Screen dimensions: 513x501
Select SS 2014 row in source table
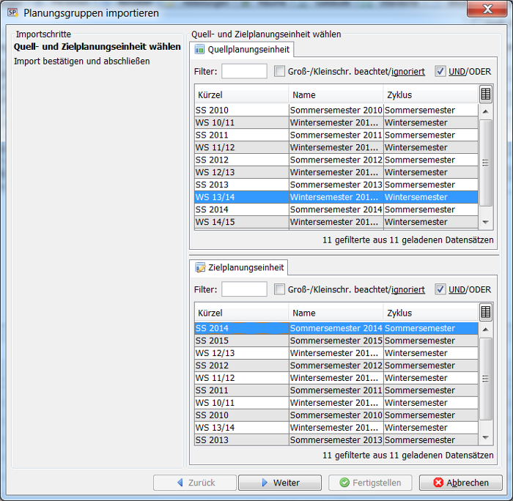[x=336, y=209]
